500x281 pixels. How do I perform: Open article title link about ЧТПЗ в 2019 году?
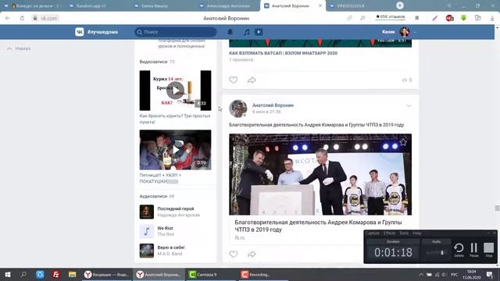(318, 226)
